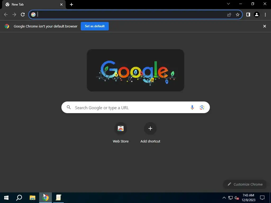Bookmark this tab with the star icon
The height and width of the screenshot is (203, 271).
pyautogui.click(x=238, y=15)
